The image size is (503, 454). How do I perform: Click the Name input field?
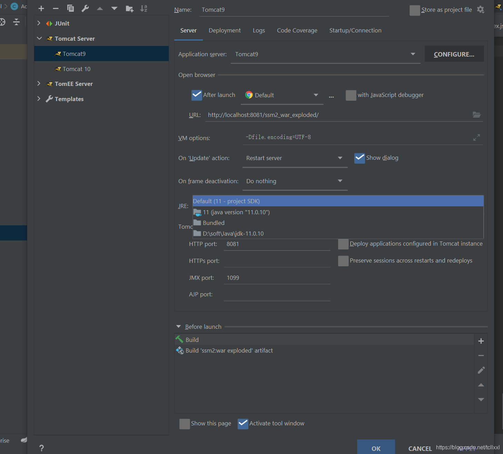[x=294, y=10]
